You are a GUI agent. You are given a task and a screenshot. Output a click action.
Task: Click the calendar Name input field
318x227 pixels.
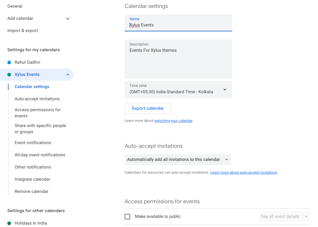point(178,25)
